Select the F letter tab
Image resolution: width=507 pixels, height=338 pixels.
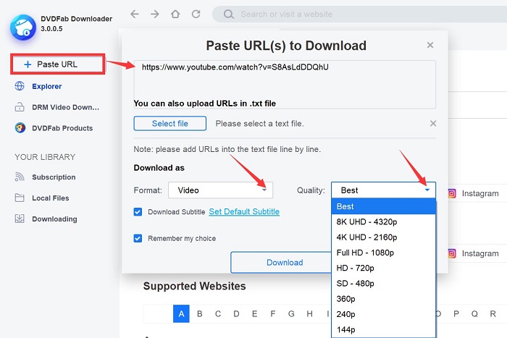coord(273,314)
